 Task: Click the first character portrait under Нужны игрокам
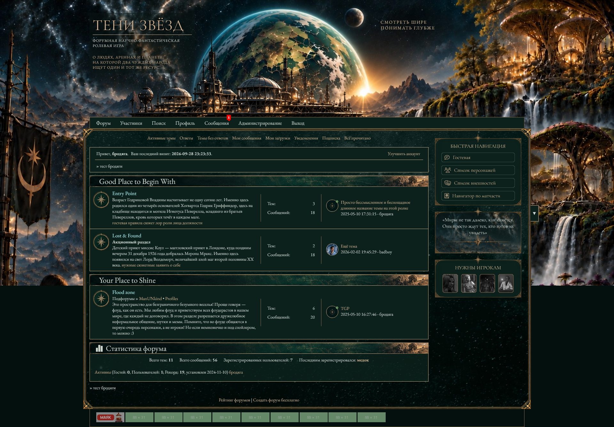pyautogui.click(x=450, y=283)
